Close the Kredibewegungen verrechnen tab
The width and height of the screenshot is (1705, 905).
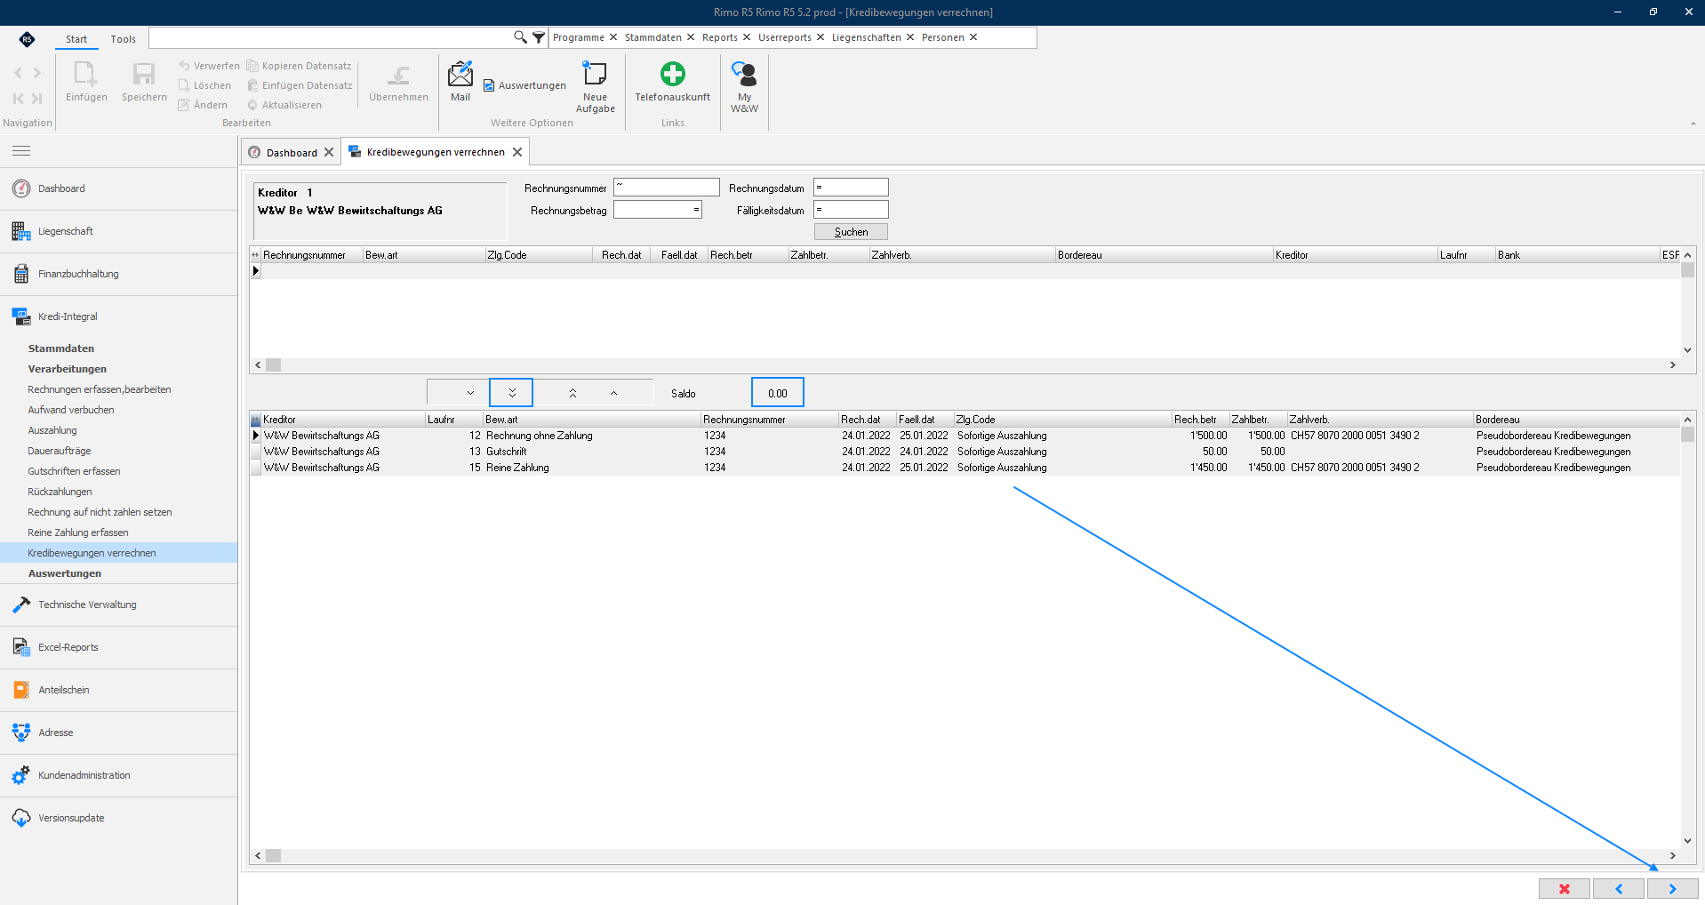(x=517, y=152)
